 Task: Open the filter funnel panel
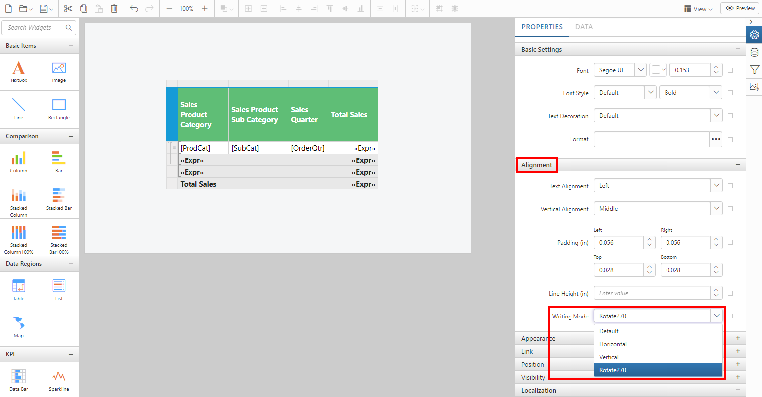point(754,70)
